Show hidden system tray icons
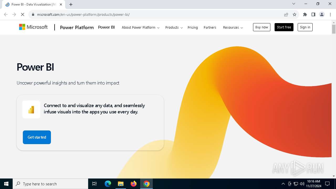Image resolution: width=336 pixels, height=189 pixels. click(x=283, y=184)
